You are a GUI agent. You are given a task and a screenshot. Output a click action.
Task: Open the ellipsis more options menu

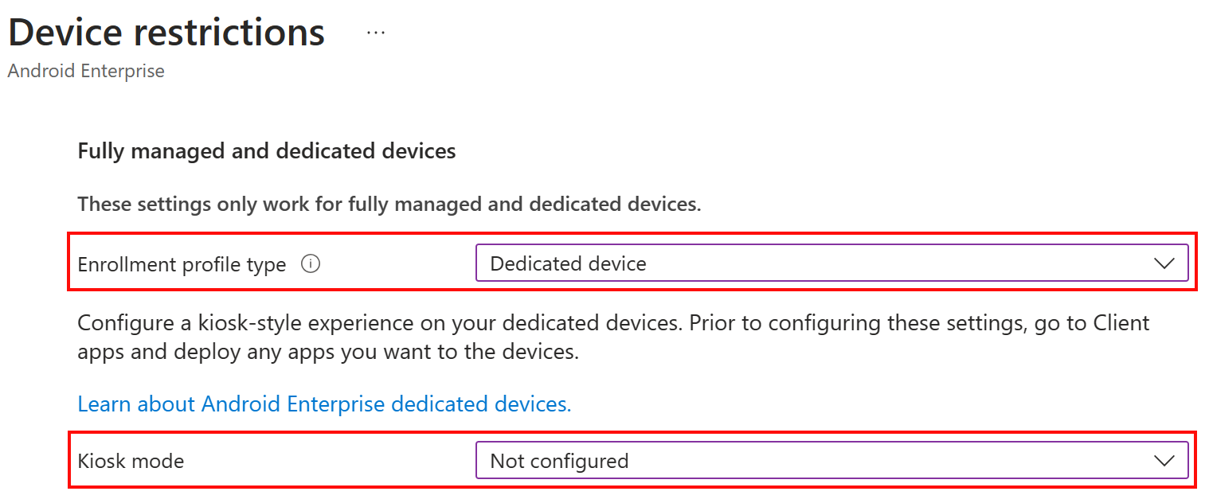[x=375, y=33]
